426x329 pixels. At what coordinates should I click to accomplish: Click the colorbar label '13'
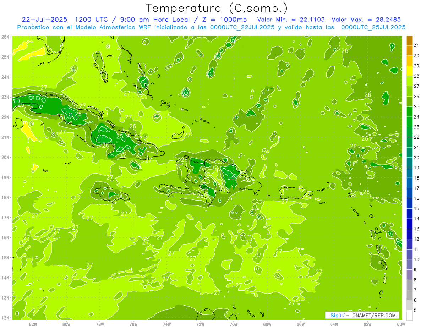(x=417, y=229)
